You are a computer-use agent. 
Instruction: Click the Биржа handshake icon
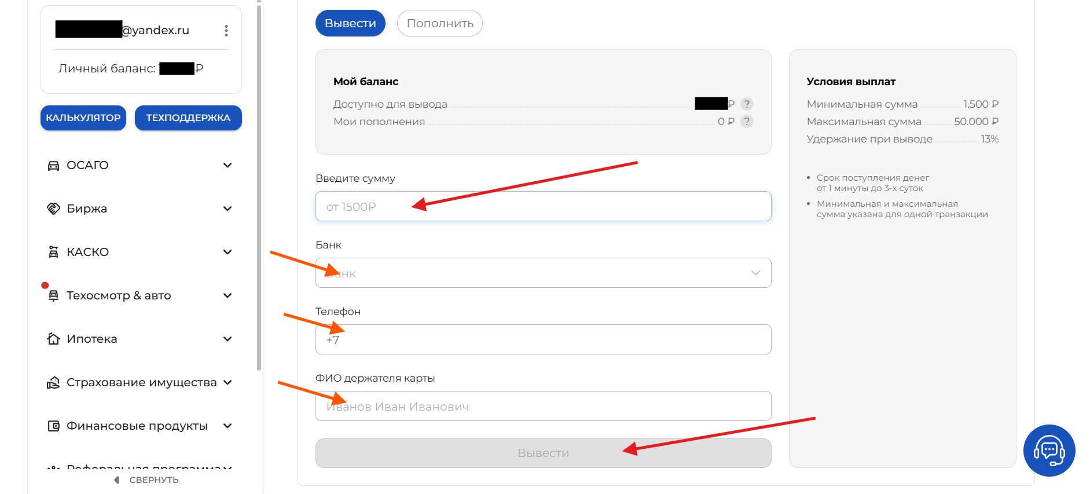pyautogui.click(x=53, y=208)
